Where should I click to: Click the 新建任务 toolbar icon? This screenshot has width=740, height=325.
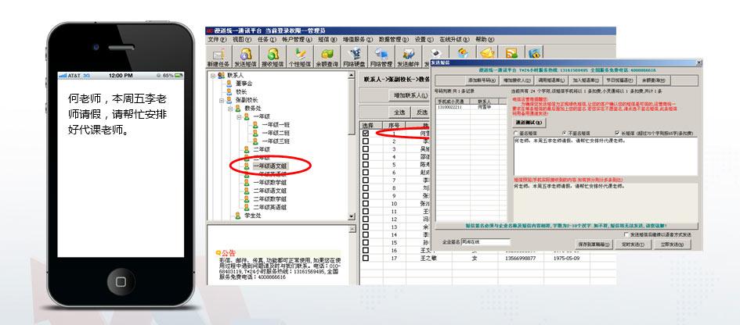(219, 55)
